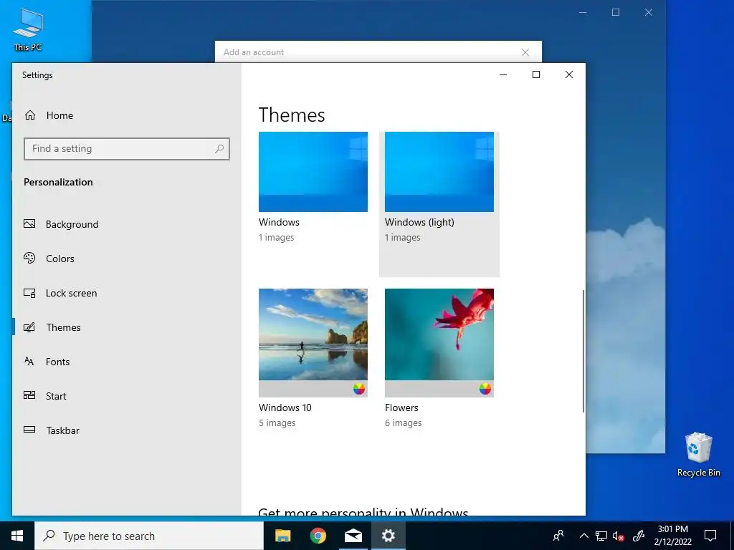Viewport: 734px width, 550px height.
Task: Click the Settings gear in the taskbar
Action: [388, 536]
